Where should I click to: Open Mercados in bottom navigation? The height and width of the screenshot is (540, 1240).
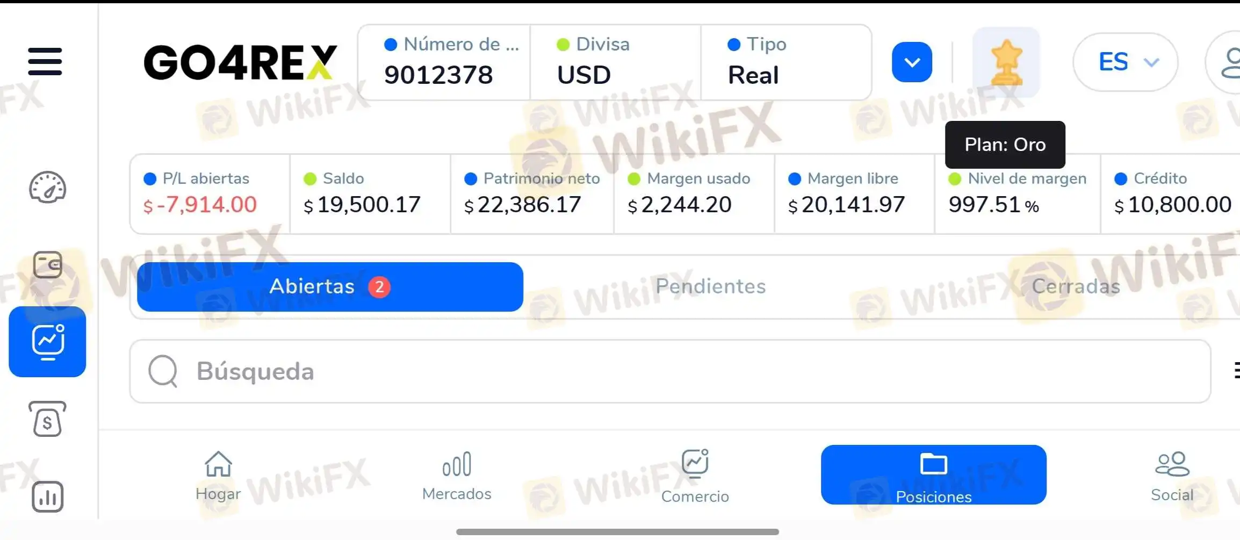[x=457, y=476]
